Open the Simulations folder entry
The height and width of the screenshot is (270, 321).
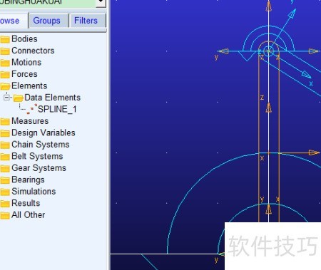pyautogui.click(x=34, y=192)
